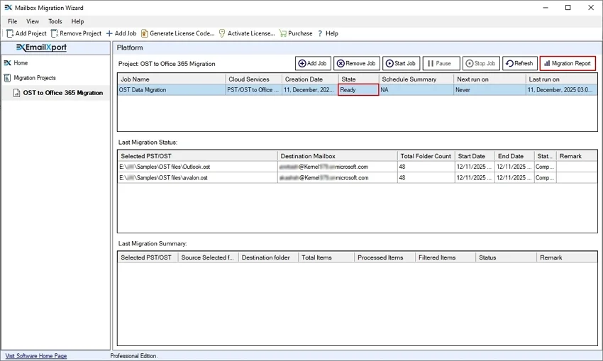Click the Start Date column header
Viewport: 603px width, 361px height.
pyautogui.click(x=475, y=156)
